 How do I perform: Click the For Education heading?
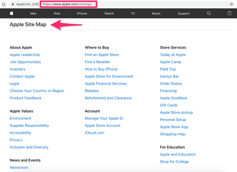pos(173,147)
